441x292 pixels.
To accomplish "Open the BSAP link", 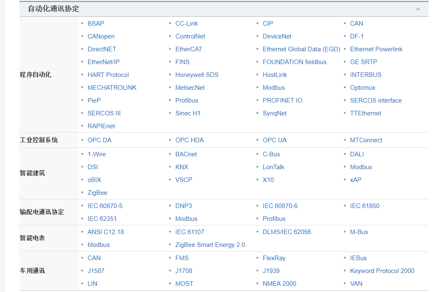I will 96,24.
